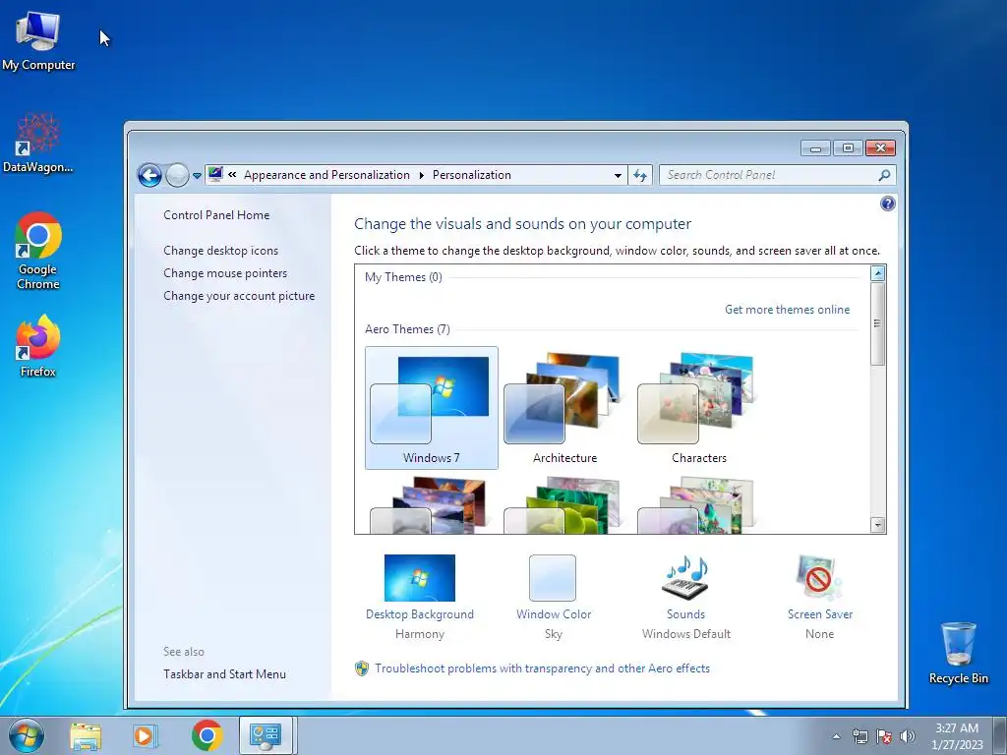The width and height of the screenshot is (1007, 755).
Task: Troubleshoot problems with transparency and Aero effects
Action: click(542, 668)
